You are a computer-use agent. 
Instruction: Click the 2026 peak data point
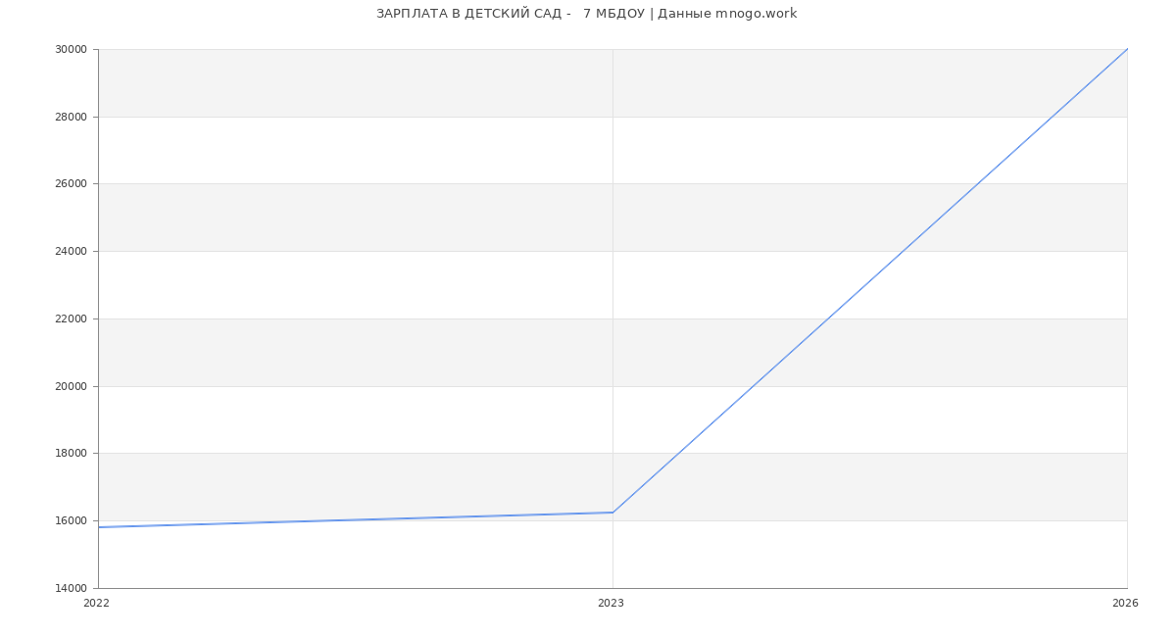point(1126,50)
